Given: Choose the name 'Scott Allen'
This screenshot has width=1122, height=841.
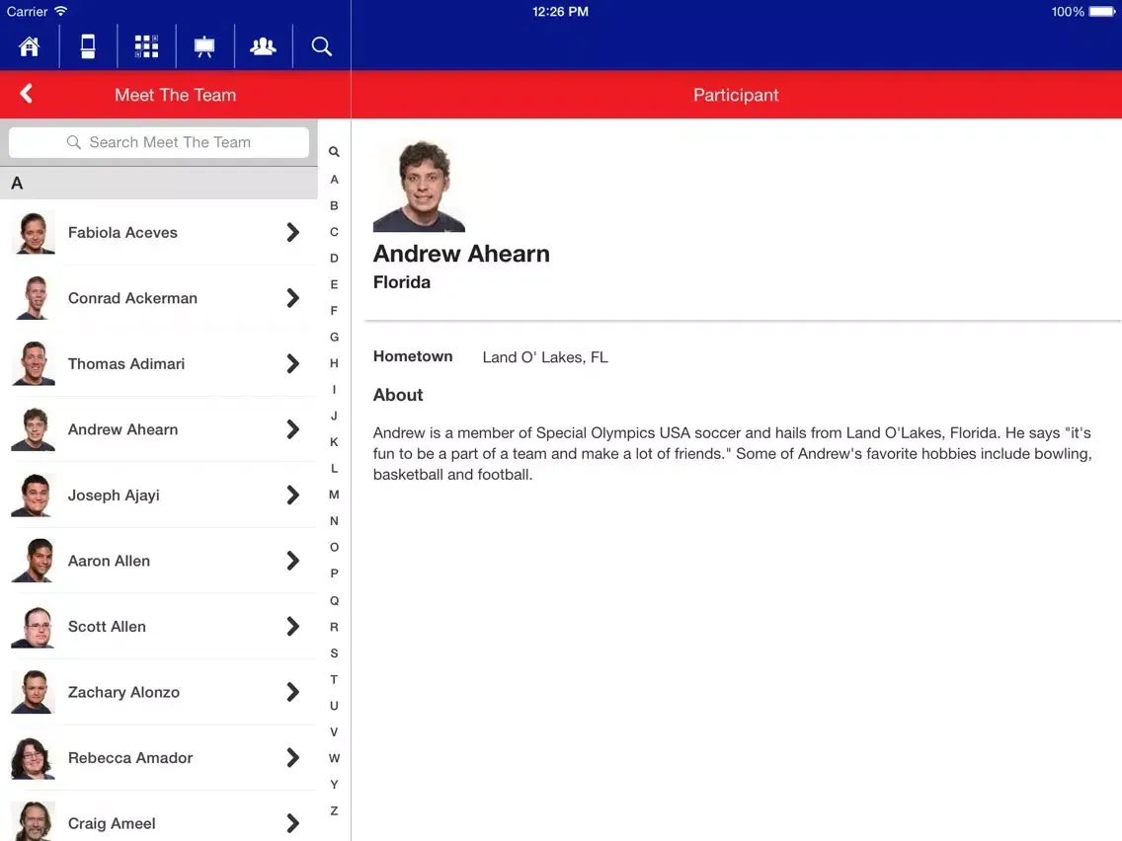Looking at the screenshot, I should pyautogui.click(x=107, y=627).
